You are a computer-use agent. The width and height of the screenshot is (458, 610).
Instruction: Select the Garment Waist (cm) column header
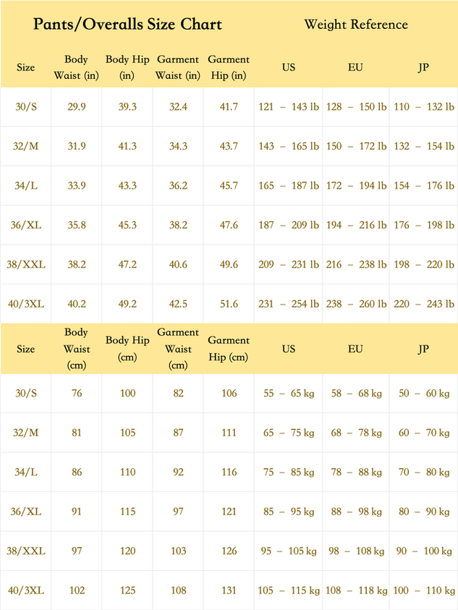pyautogui.click(x=178, y=349)
